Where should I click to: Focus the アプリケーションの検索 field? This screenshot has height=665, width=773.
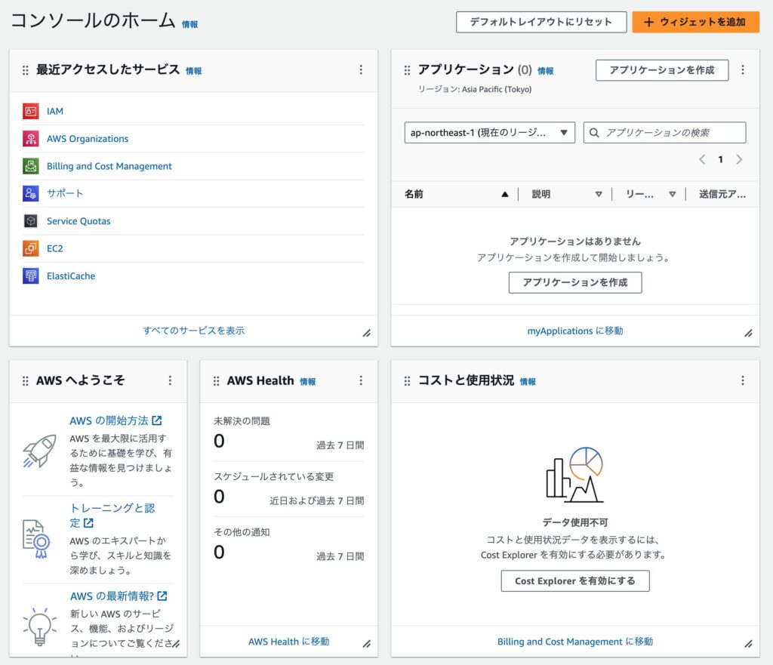664,133
